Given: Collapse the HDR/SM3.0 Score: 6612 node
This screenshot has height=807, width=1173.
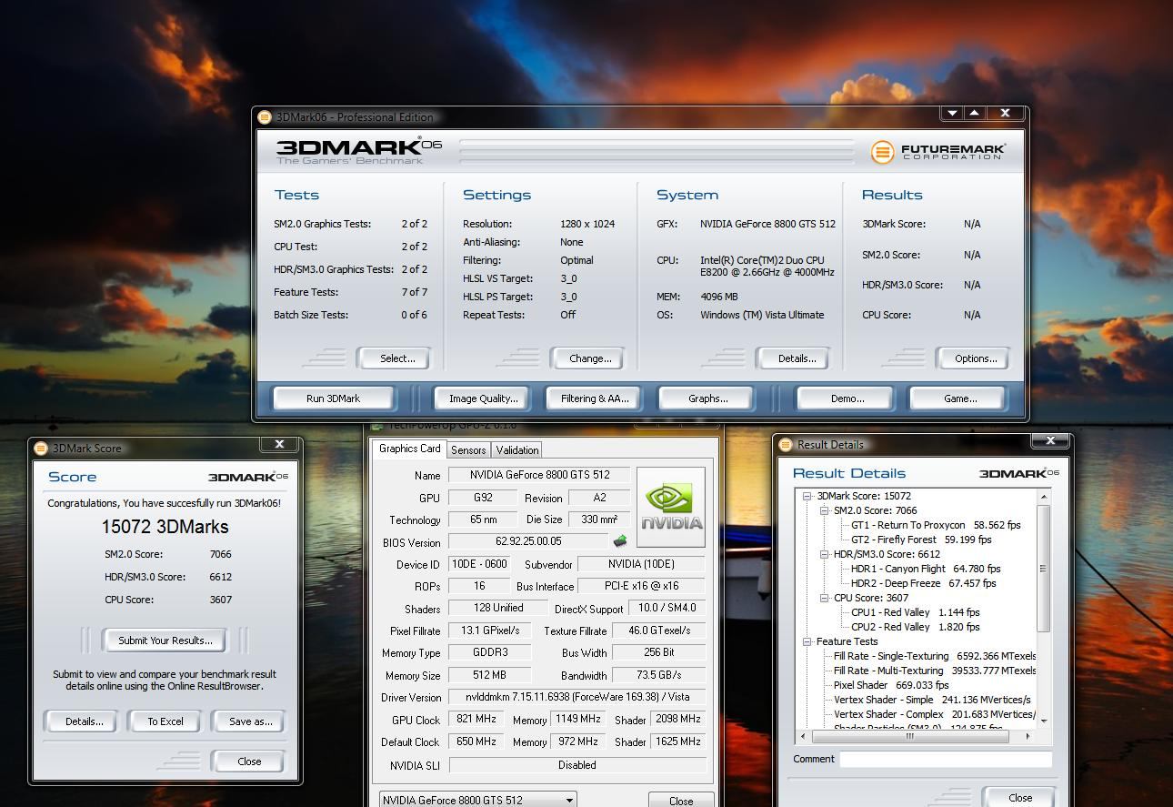Looking at the screenshot, I should click(824, 554).
